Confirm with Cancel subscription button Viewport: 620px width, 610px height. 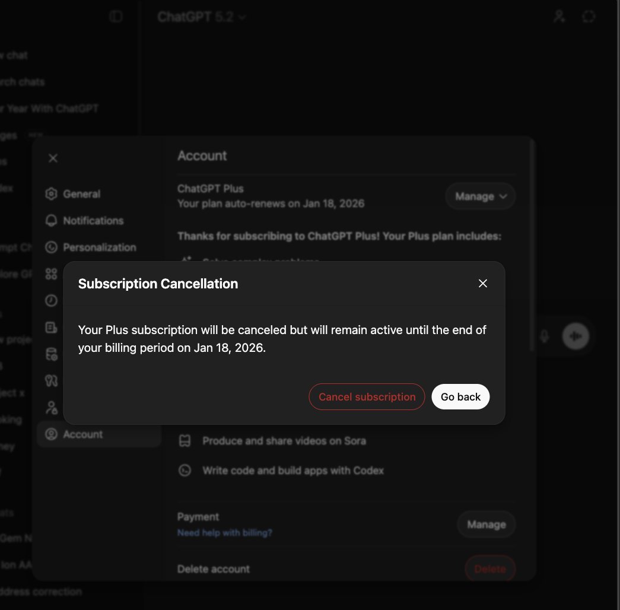click(x=367, y=397)
